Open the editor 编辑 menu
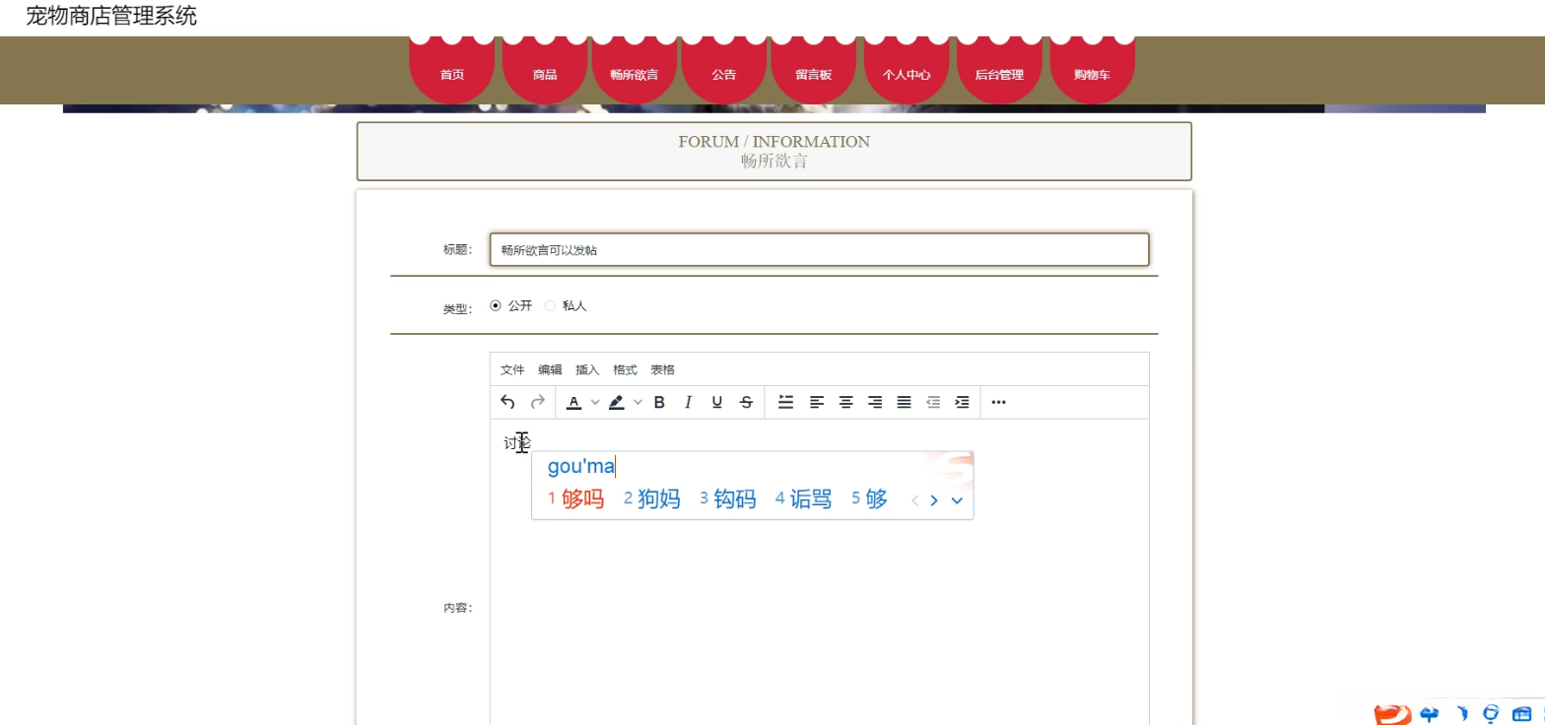Screen dimensions: 1545x725 (x=550, y=369)
